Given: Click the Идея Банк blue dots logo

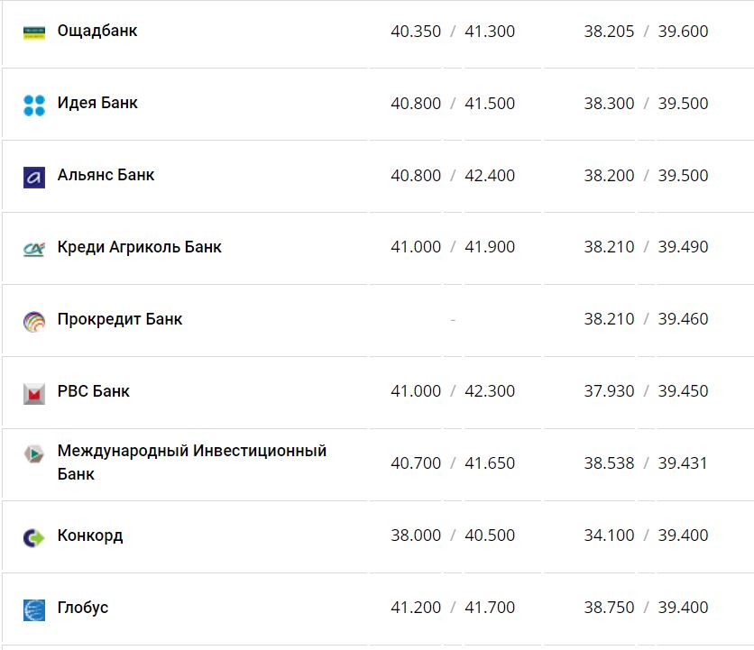Looking at the screenshot, I should point(34,105).
